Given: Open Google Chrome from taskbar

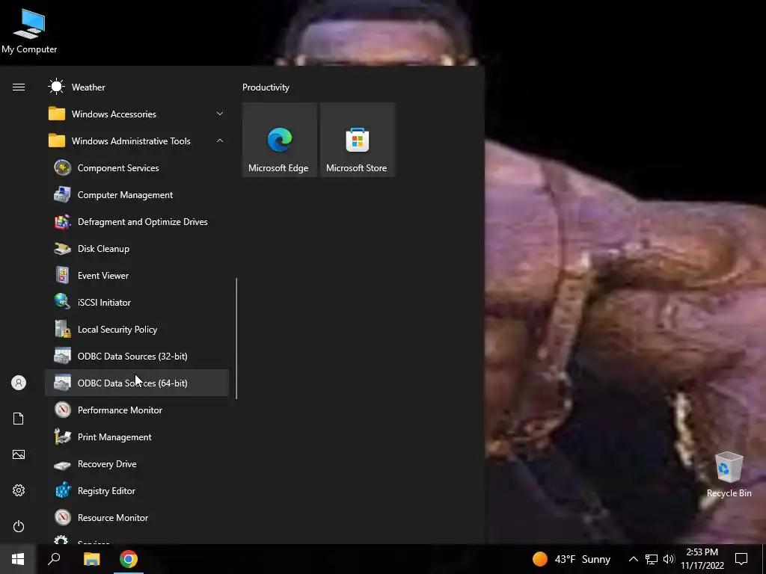Looking at the screenshot, I should [x=129, y=559].
